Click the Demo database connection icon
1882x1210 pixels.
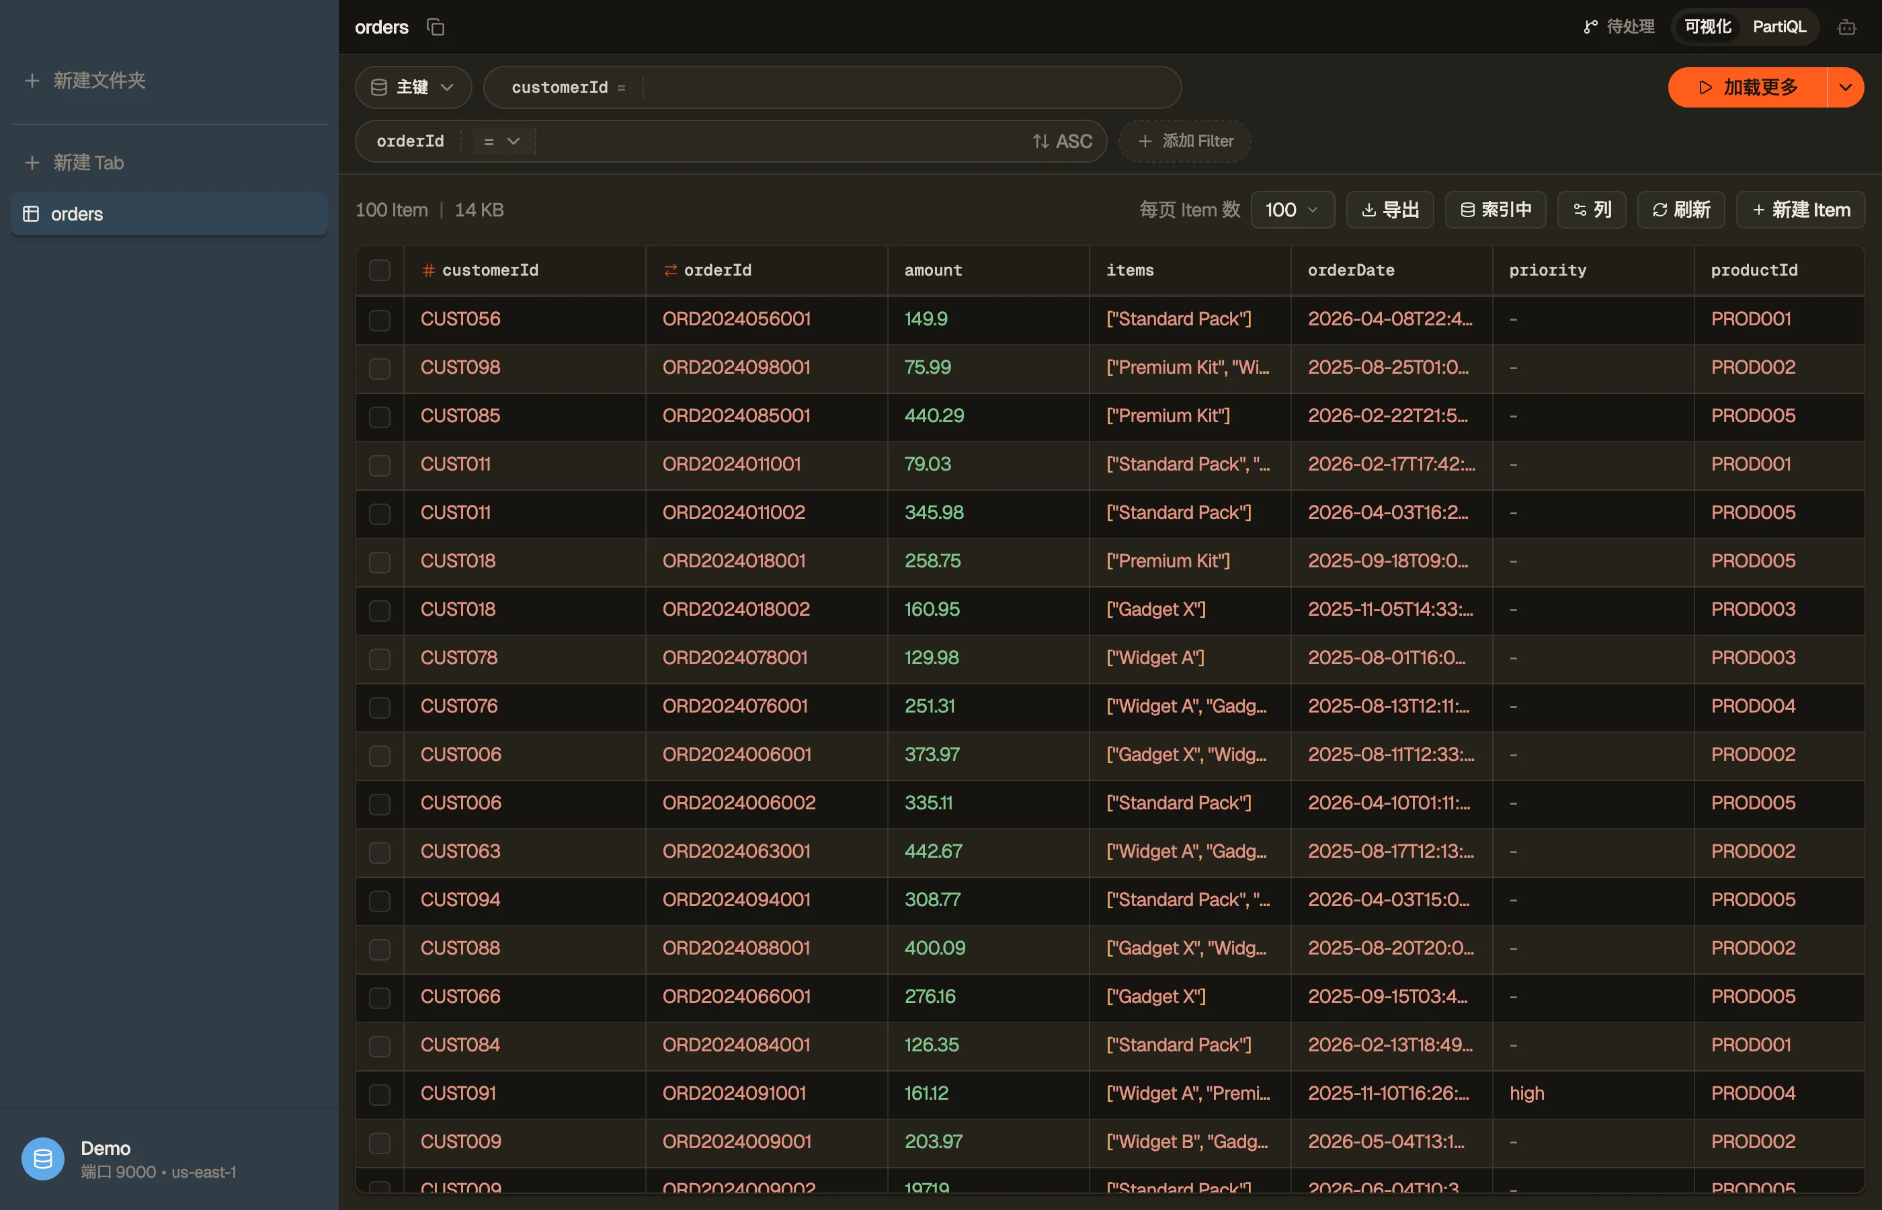pyautogui.click(x=42, y=1158)
